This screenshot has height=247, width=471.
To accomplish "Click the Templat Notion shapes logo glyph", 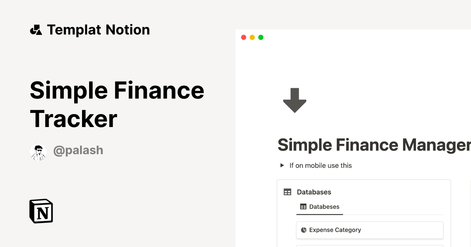I will 36,29.
